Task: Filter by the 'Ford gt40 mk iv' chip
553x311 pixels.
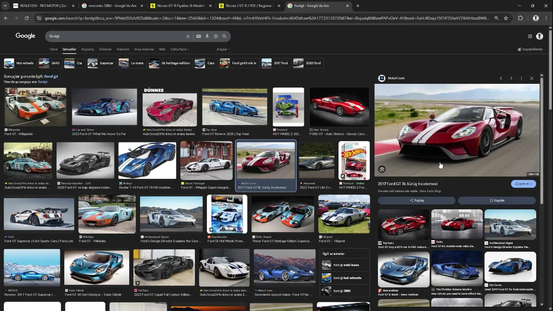Action: (238, 63)
